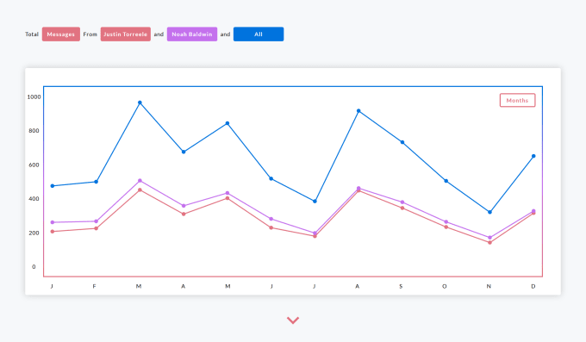Click the F February x-axis label
Screen dimensions: 586x342
tap(94, 286)
